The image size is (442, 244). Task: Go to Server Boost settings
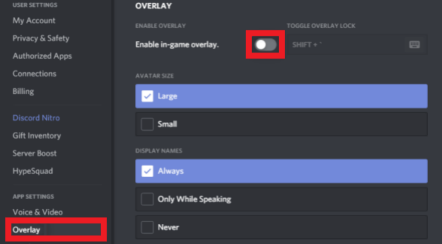pos(35,153)
